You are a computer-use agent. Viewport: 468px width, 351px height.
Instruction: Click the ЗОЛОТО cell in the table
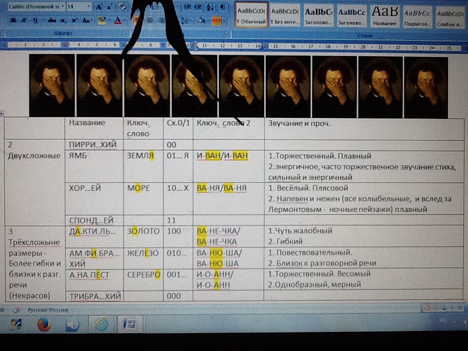click(x=143, y=236)
